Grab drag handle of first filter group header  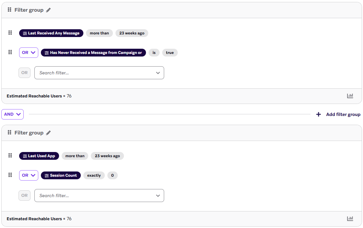point(10,10)
